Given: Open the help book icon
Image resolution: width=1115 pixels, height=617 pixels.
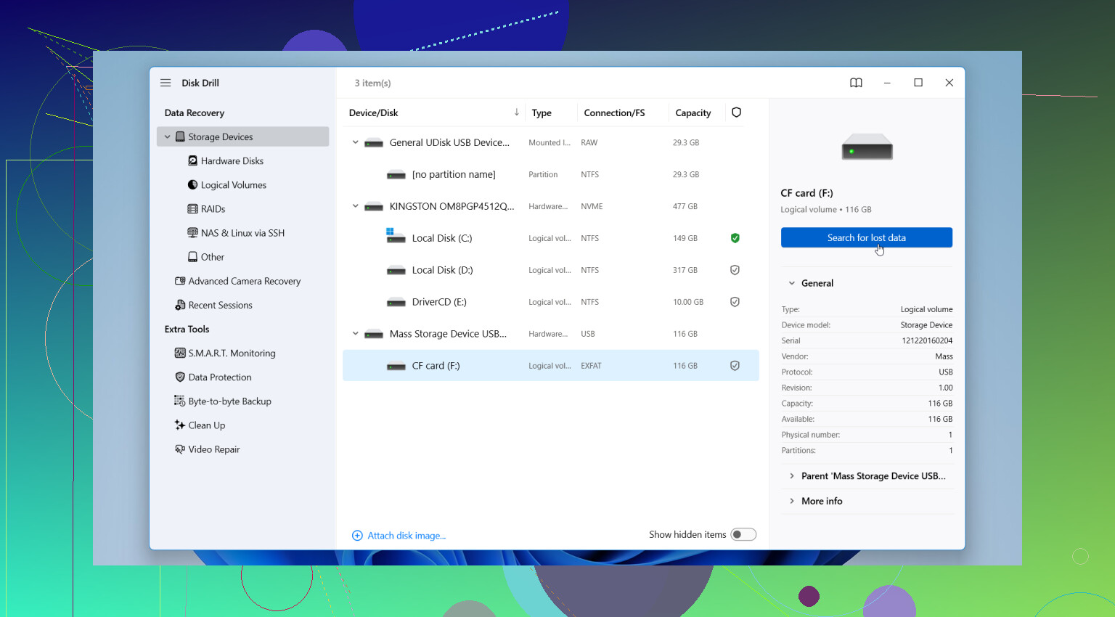Looking at the screenshot, I should click(856, 83).
